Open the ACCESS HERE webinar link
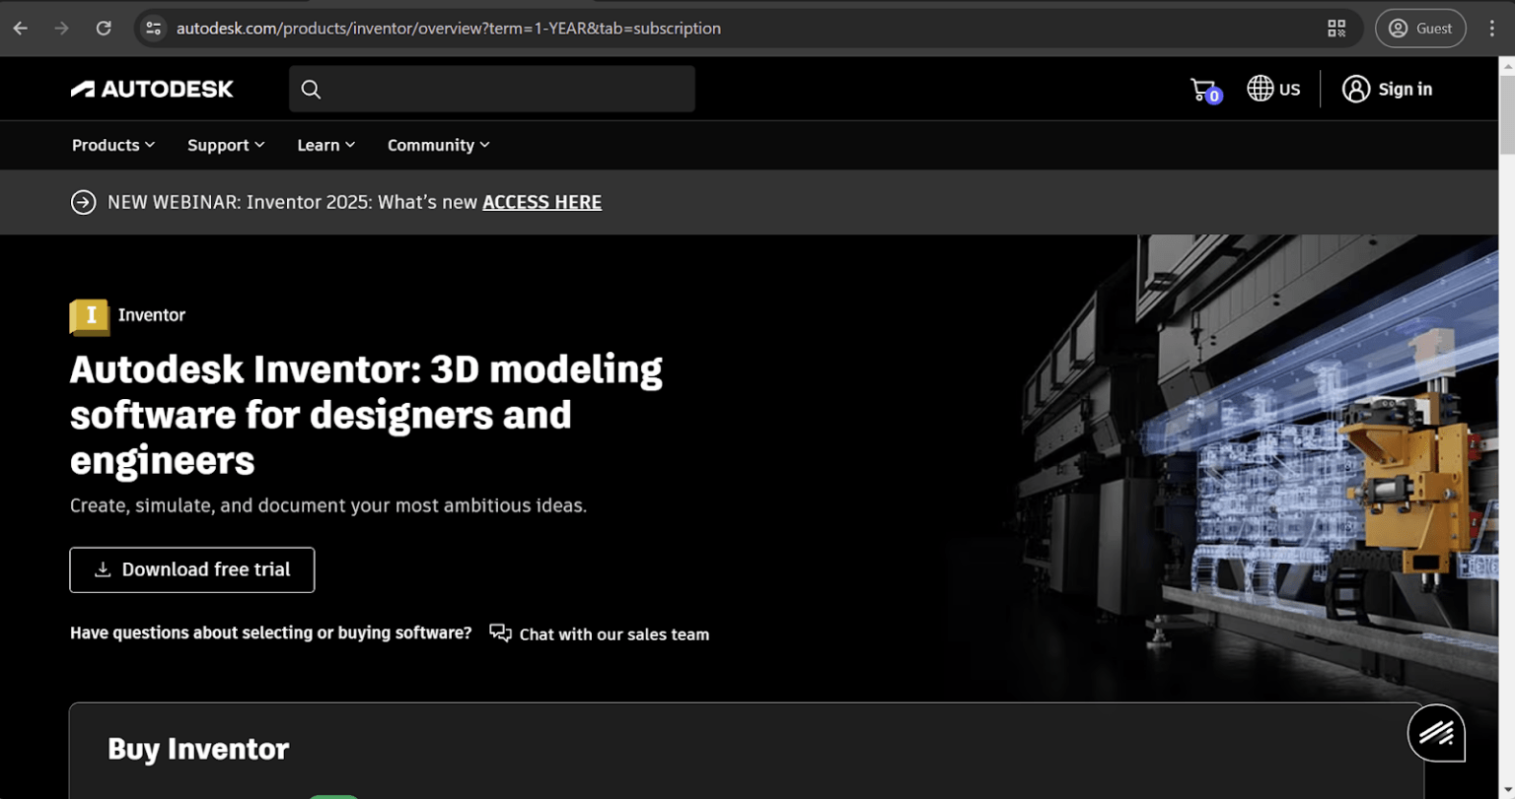The height and width of the screenshot is (799, 1515). 541,202
